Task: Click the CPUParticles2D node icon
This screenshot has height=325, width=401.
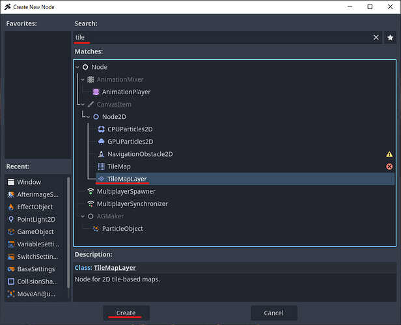Action: click(101, 129)
